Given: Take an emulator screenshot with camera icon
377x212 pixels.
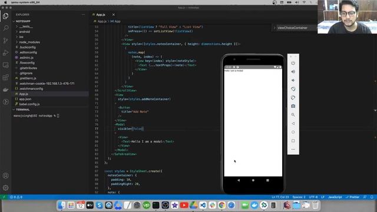Looking at the screenshot, I should click(x=293, y=106).
